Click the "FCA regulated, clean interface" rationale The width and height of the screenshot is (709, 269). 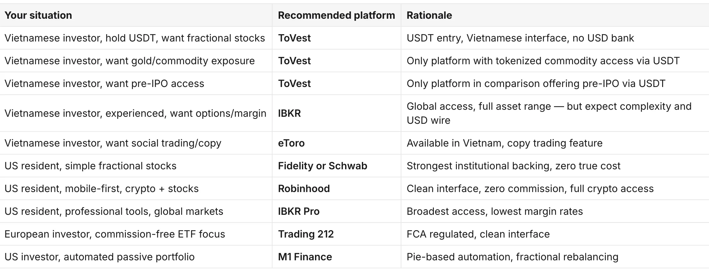coord(478,234)
